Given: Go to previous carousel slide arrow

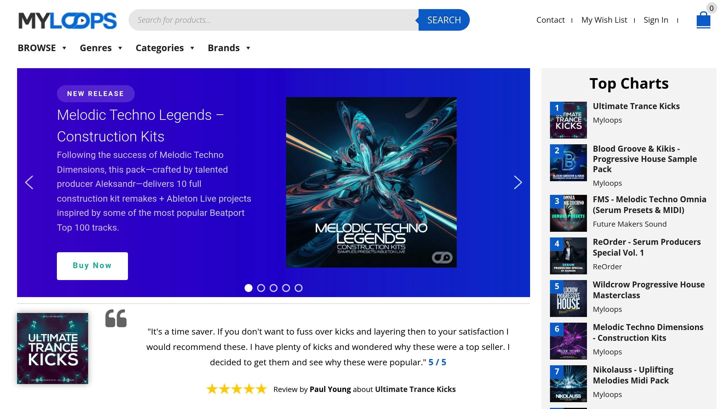Looking at the screenshot, I should click(x=29, y=182).
